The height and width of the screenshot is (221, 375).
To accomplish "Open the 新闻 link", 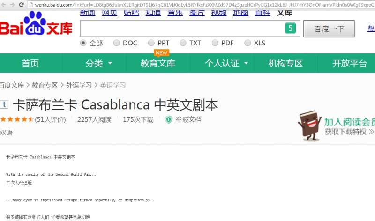I will coord(88,13).
